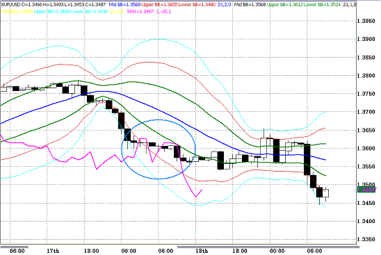381x255 pixels.
Task: Click the magenta 1,-20,1 parameters label
Action: (x=164, y=11)
